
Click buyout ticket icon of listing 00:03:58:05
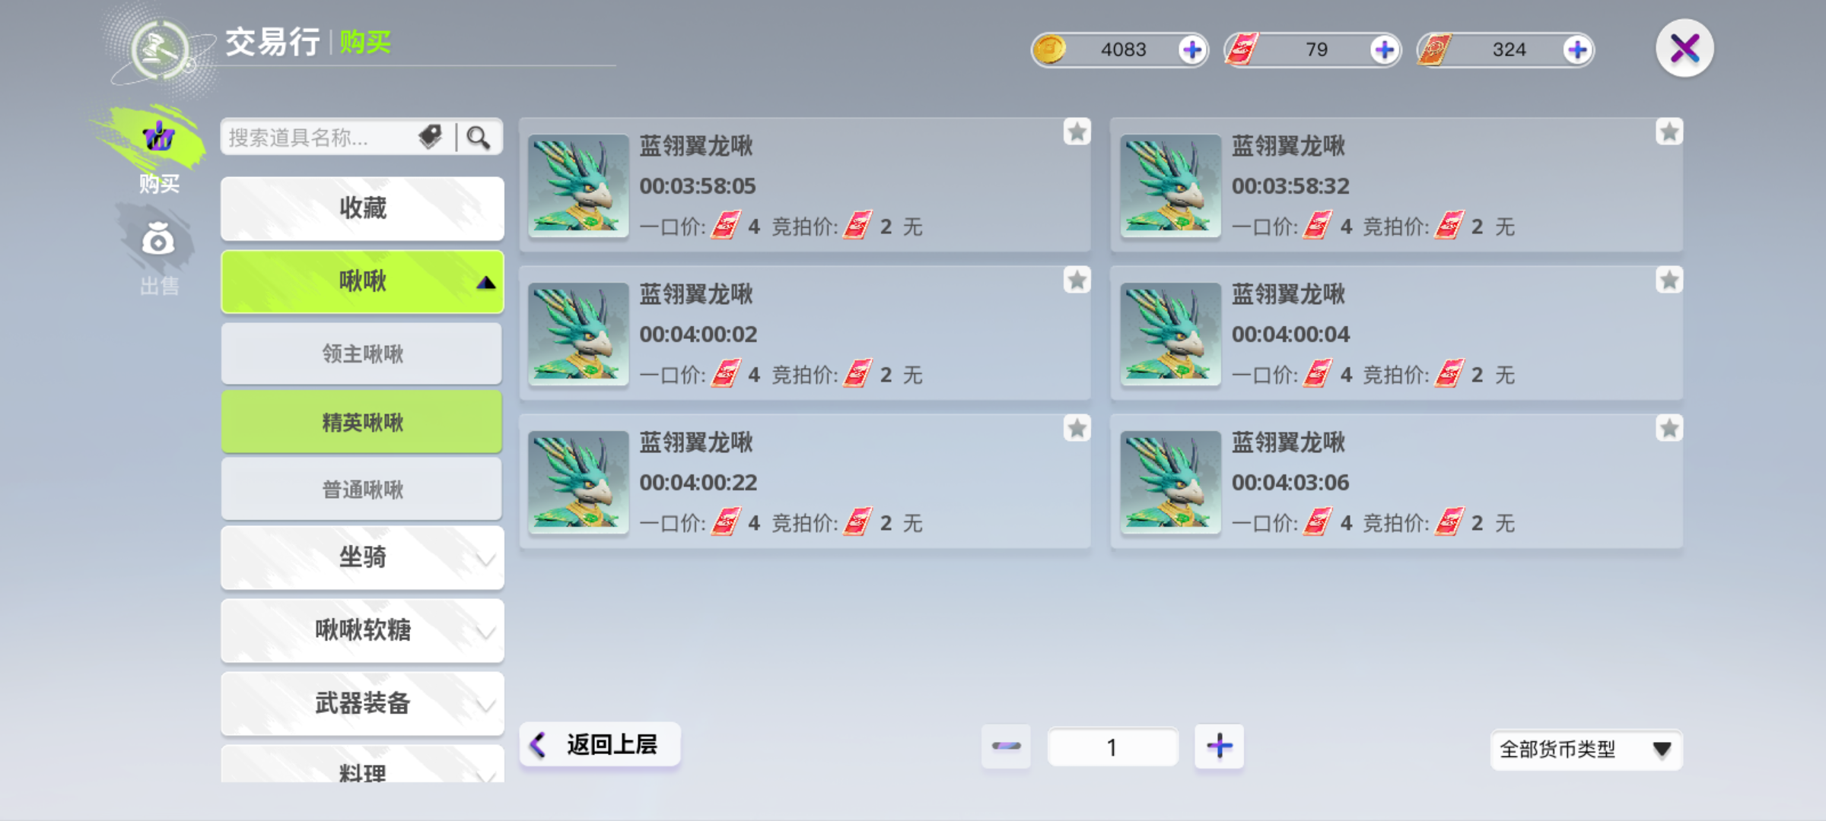[727, 226]
